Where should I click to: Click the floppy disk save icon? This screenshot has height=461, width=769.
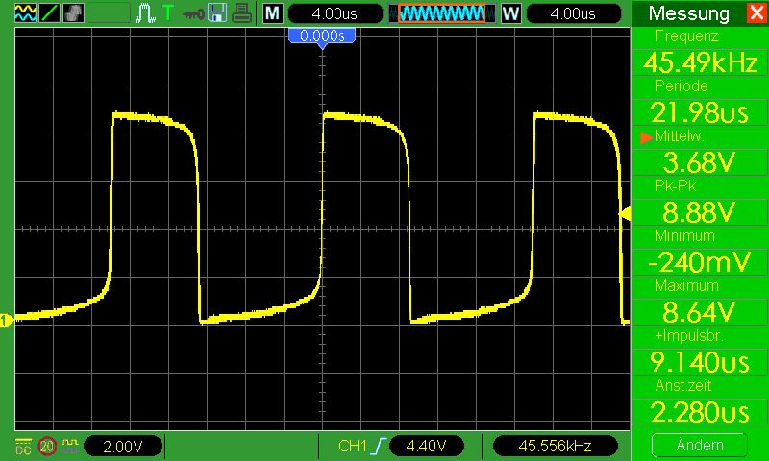(x=217, y=13)
